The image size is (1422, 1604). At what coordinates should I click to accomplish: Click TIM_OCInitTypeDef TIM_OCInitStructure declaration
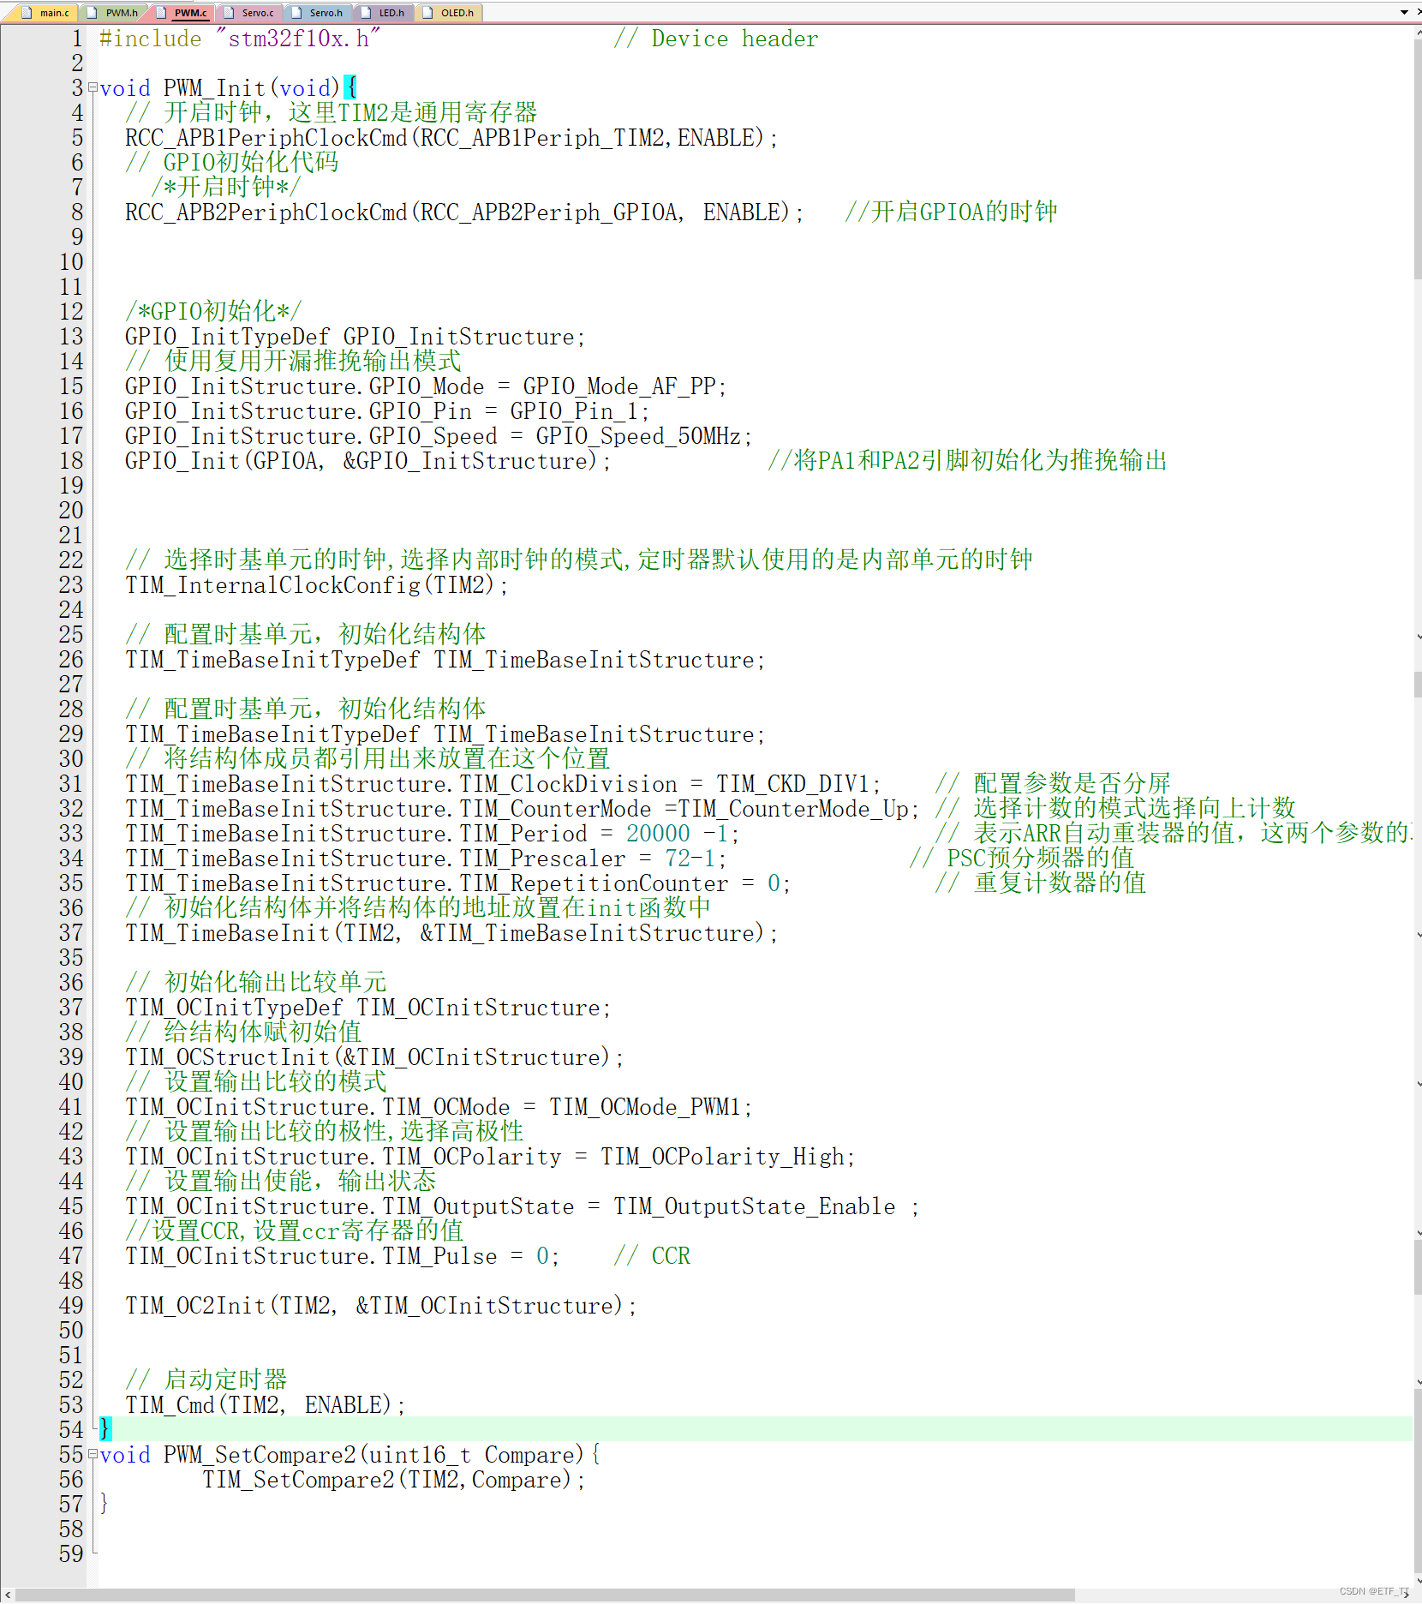368,1008
